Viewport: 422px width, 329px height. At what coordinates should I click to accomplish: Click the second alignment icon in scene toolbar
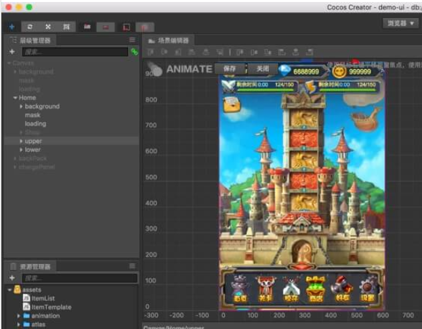pyautogui.click(x=164, y=52)
